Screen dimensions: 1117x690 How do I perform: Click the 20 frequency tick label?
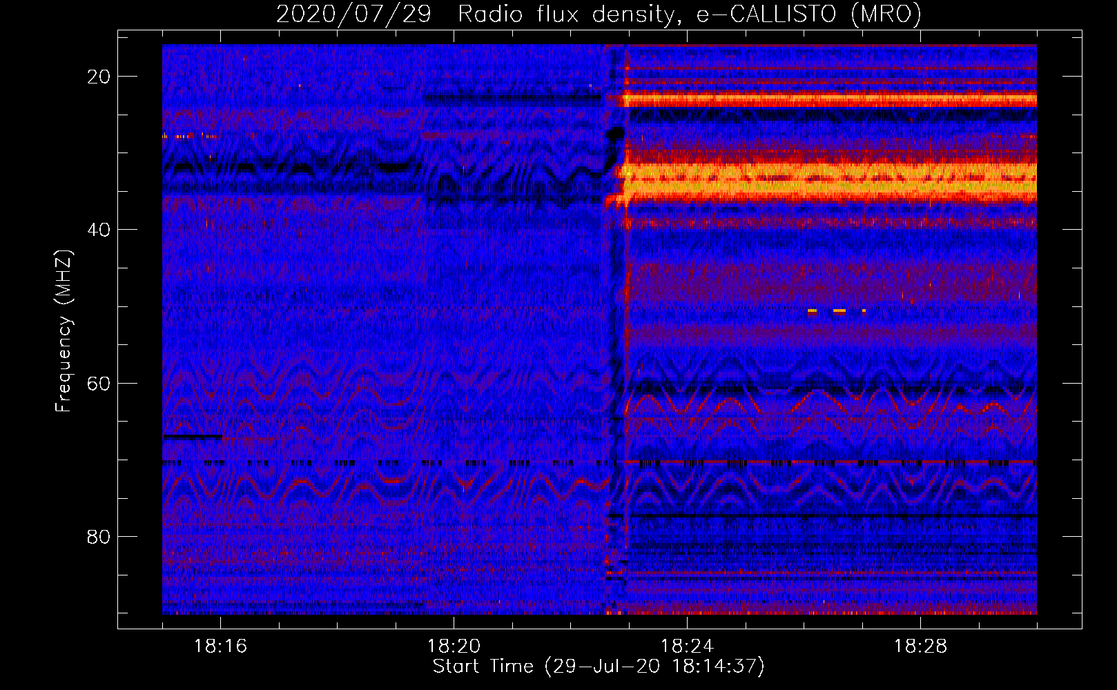tap(99, 77)
